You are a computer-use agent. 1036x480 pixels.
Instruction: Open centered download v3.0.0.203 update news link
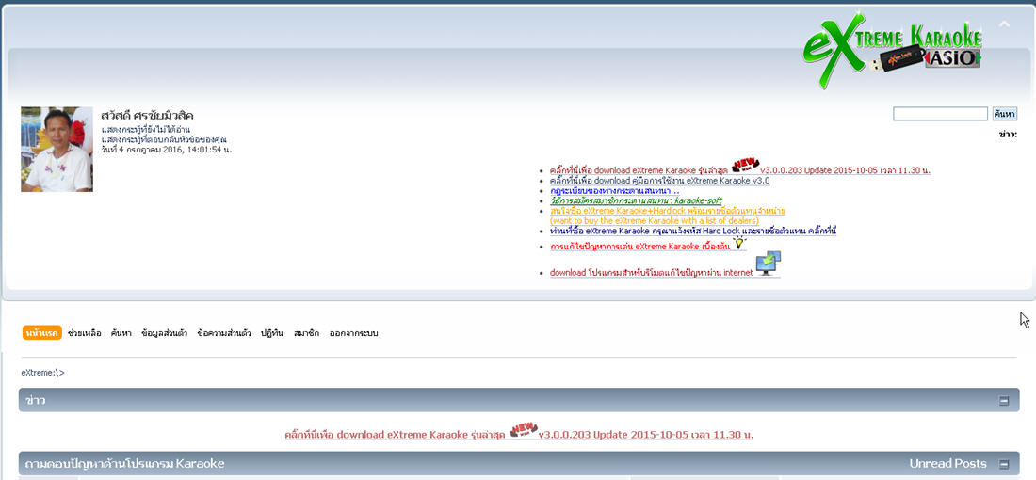pyautogui.click(x=519, y=435)
